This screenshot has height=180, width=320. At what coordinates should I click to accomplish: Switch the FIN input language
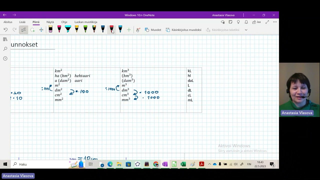click(249, 164)
